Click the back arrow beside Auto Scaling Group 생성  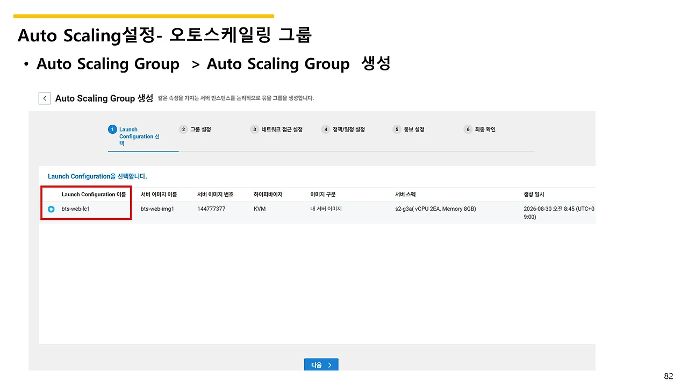tap(45, 98)
